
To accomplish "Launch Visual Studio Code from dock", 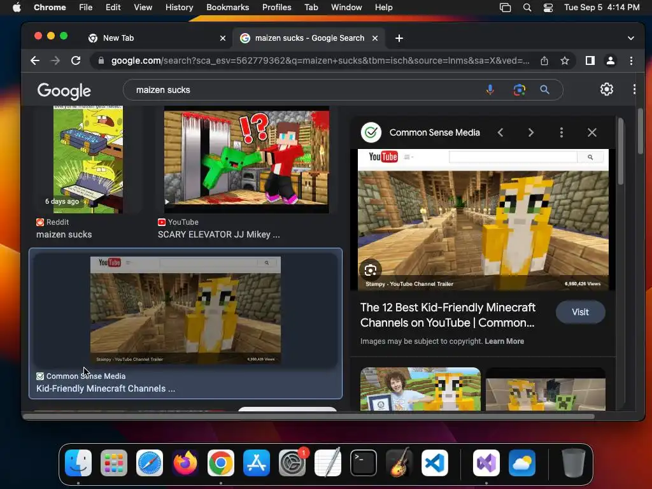I will pyautogui.click(x=435, y=463).
